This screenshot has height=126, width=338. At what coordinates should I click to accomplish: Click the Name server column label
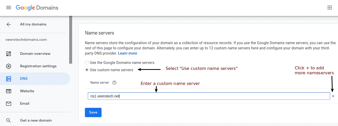pyautogui.click(x=100, y=83)
